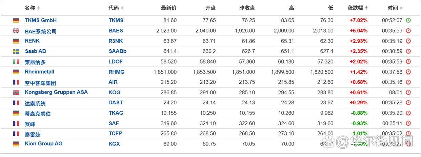Screen dimensions: 421x157
Task: Click the French flag beside 空中客车集团
Action: tap(16, 82)
